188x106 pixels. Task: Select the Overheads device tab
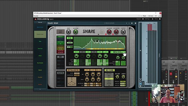point(40,63)
